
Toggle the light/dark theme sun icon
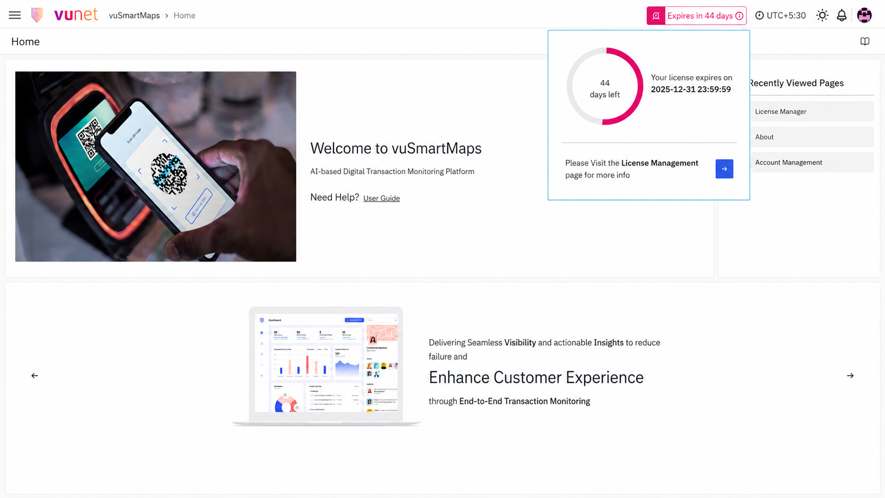(x=822, y=15)
